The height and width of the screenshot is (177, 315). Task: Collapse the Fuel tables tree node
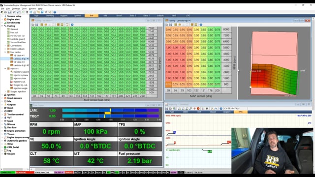coord(5,52)
